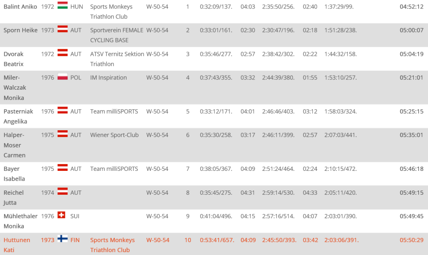Select the ATSV Ternitz Sektion Triathlon club
Viewport: 428px width, 255px height.
[117, 59]
